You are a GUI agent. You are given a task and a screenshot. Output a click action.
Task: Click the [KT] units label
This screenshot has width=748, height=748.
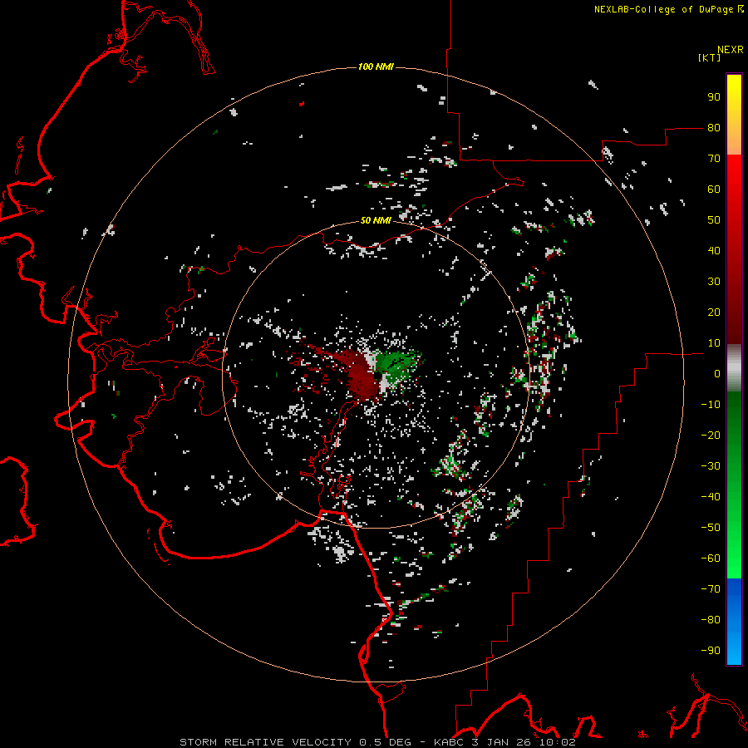tap(709, 57)
